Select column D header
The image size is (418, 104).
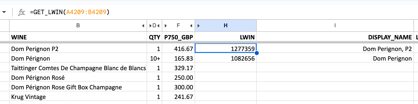[154, 25]
